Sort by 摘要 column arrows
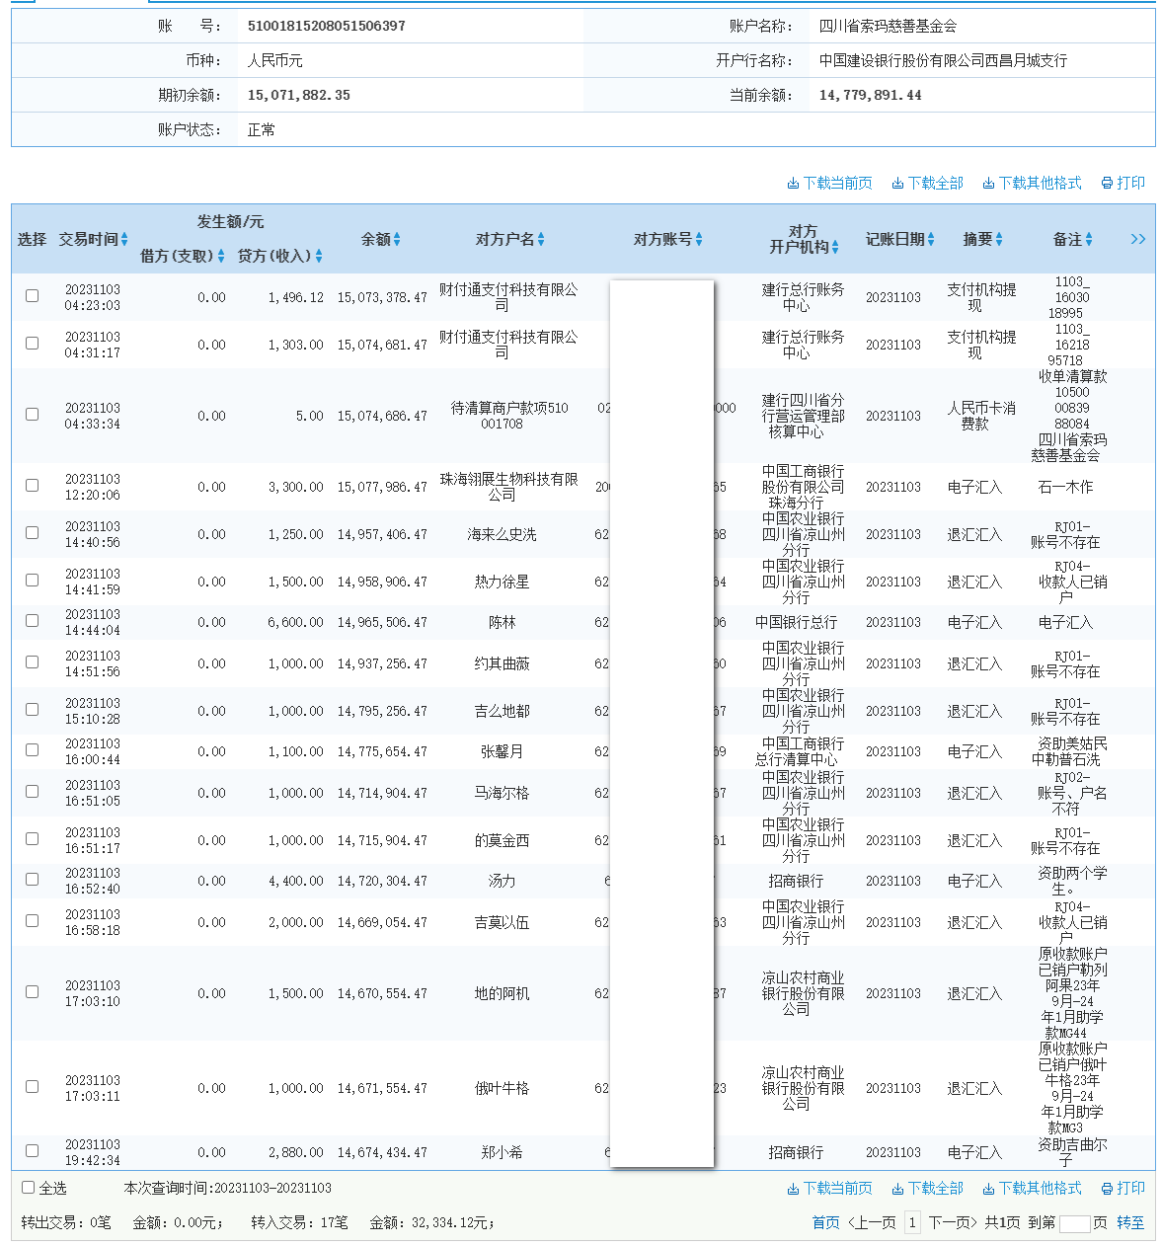Viewport: 1161px width, 1245px height. (999, 240)
